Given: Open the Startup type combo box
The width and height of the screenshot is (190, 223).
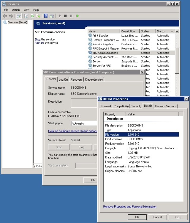Looking at the screenshot, I should (x=85, y=123).
